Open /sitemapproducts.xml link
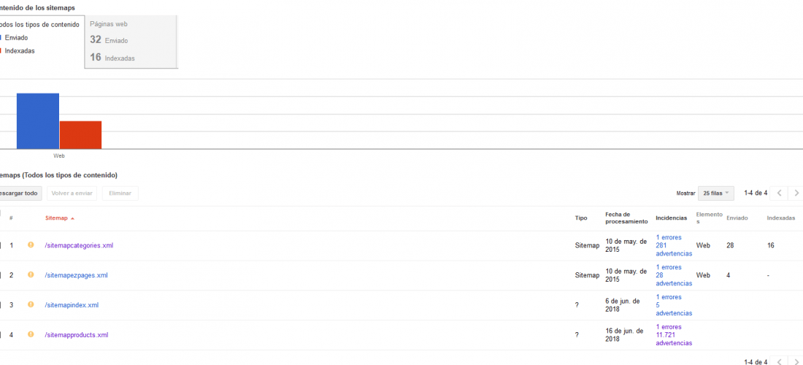This screenshot has width=803, height=365. point(77,335)
